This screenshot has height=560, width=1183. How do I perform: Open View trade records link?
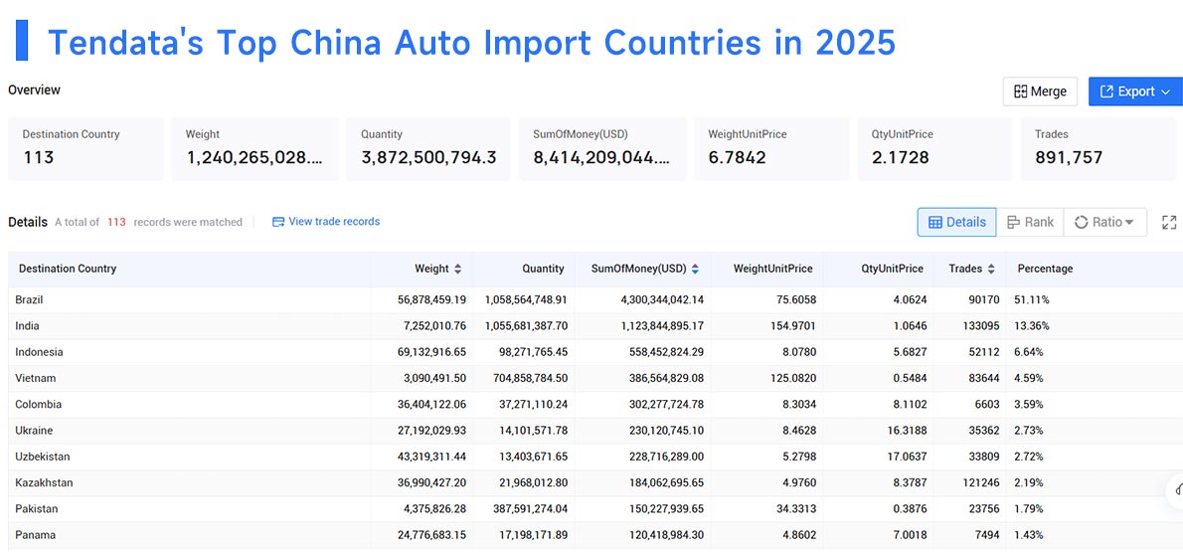tap(326, 221)
